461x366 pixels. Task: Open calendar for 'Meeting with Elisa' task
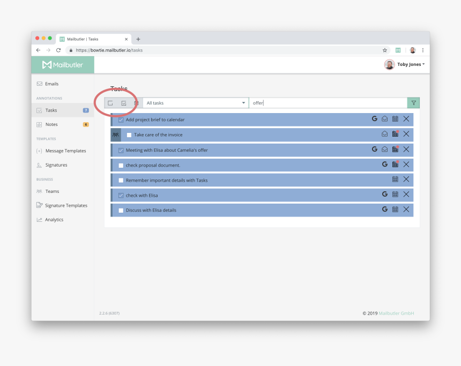[395, 150]
